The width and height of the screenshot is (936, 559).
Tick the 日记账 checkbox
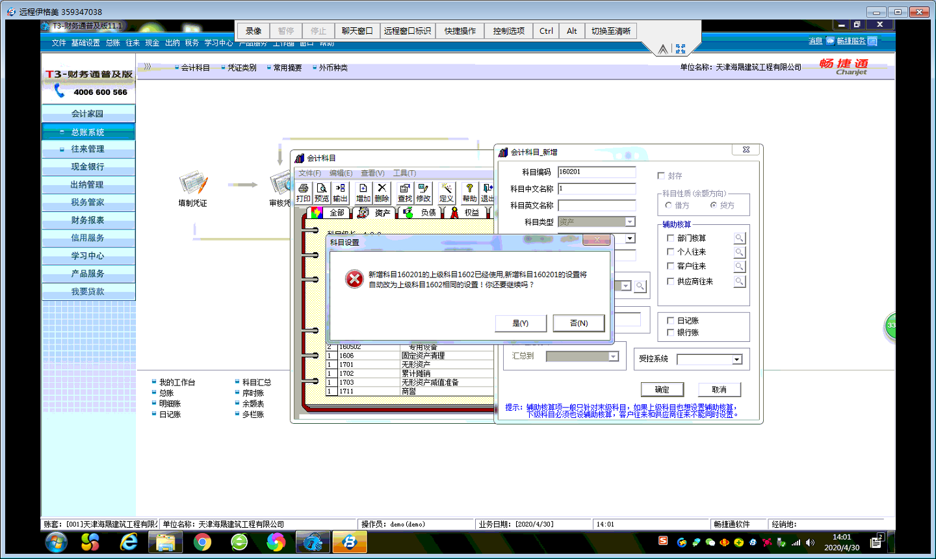click(671, 320)
